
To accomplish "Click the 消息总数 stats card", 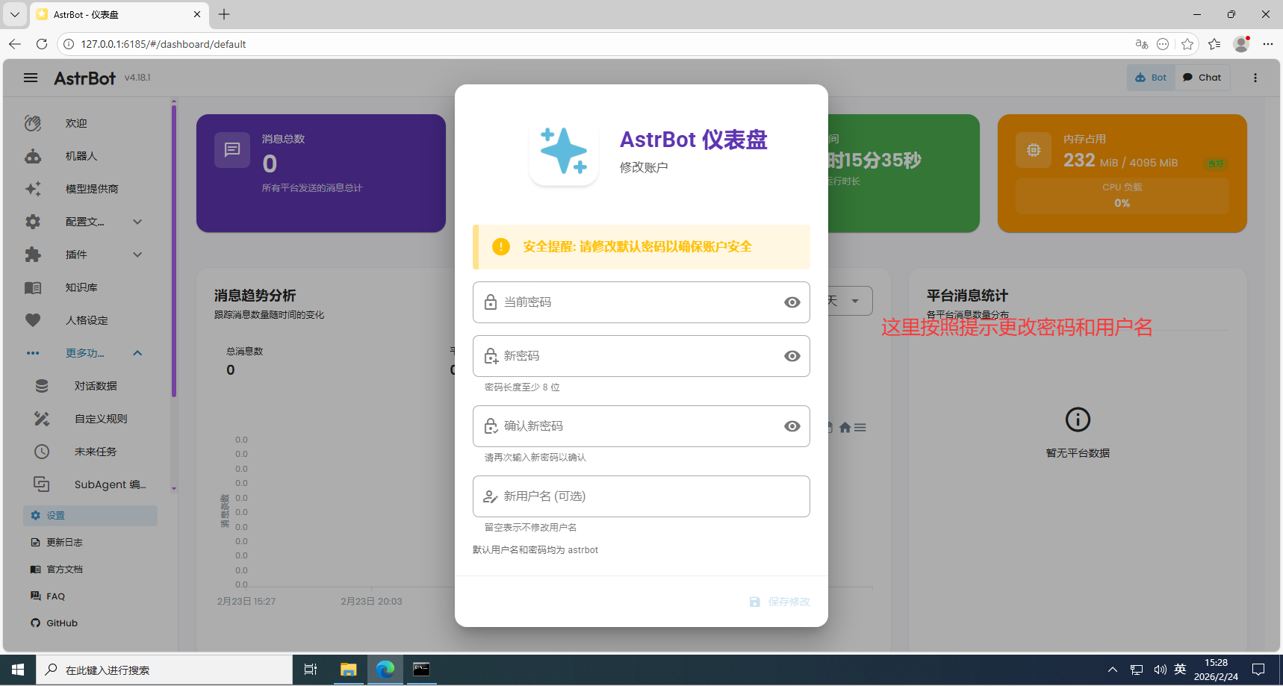I will click(x=321, y=173).
